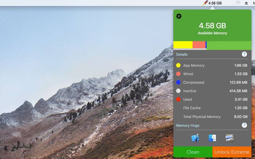This screenshot has height=159, width=255.
Task: Select the Finder memory hog icon
Action: [212, 138]
